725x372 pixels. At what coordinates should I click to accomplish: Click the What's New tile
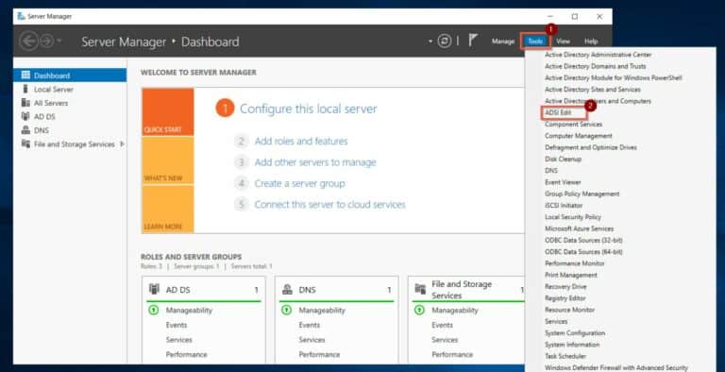tap(168, 161)
